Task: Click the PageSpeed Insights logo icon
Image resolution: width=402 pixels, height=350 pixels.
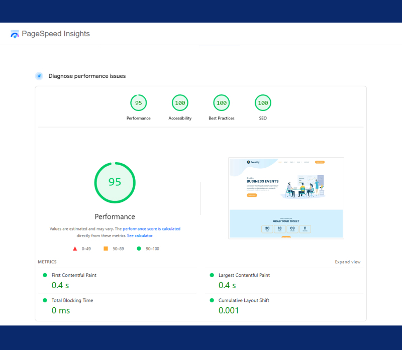Action: (15, 34)
